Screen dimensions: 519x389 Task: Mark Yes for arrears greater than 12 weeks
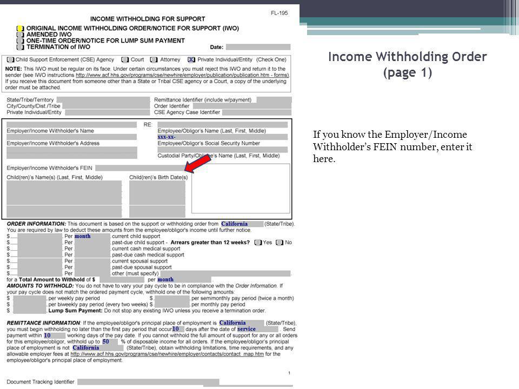coord(258,243)
